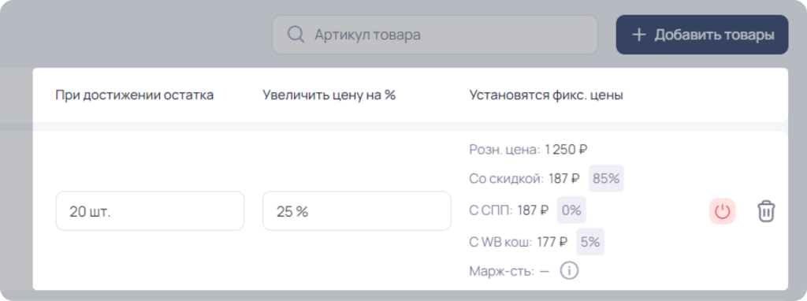Open the info icon next to Марж-сть

click(569, 270)
